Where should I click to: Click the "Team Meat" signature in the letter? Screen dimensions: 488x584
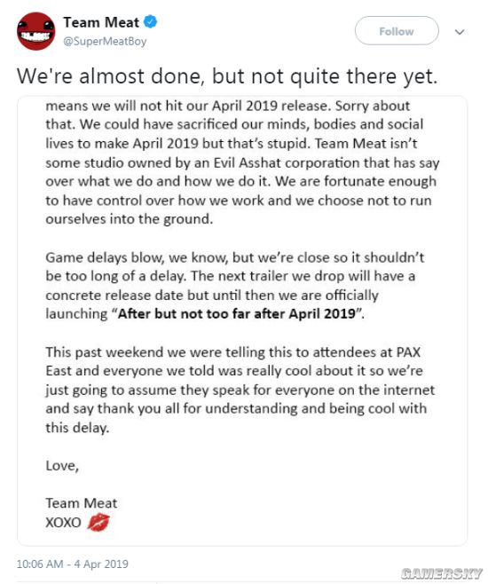pyautogui.click(x=82, y=503)
